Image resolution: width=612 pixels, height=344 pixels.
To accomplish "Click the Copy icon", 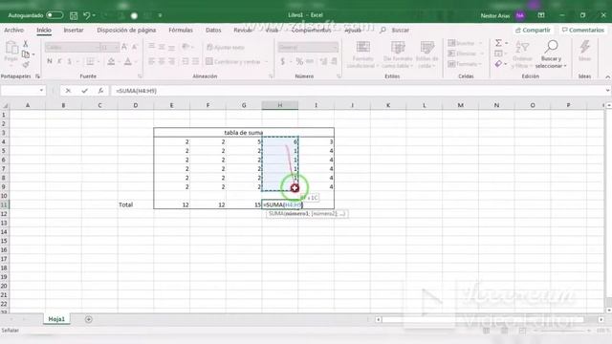I will coord(26,54).
